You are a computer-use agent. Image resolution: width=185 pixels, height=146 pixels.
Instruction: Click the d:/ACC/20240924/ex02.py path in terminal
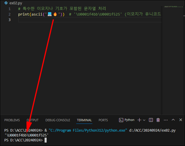(x=152, y=130)
